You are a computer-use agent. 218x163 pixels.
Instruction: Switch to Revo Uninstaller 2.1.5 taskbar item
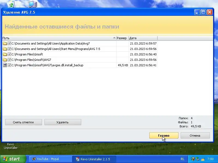[x=94, y=159]
